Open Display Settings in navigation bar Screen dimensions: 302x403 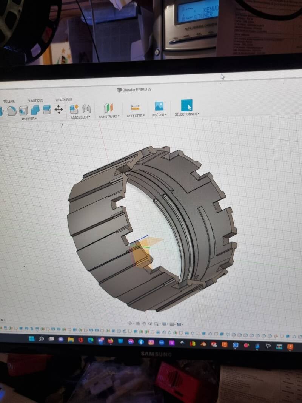point(165,324)
